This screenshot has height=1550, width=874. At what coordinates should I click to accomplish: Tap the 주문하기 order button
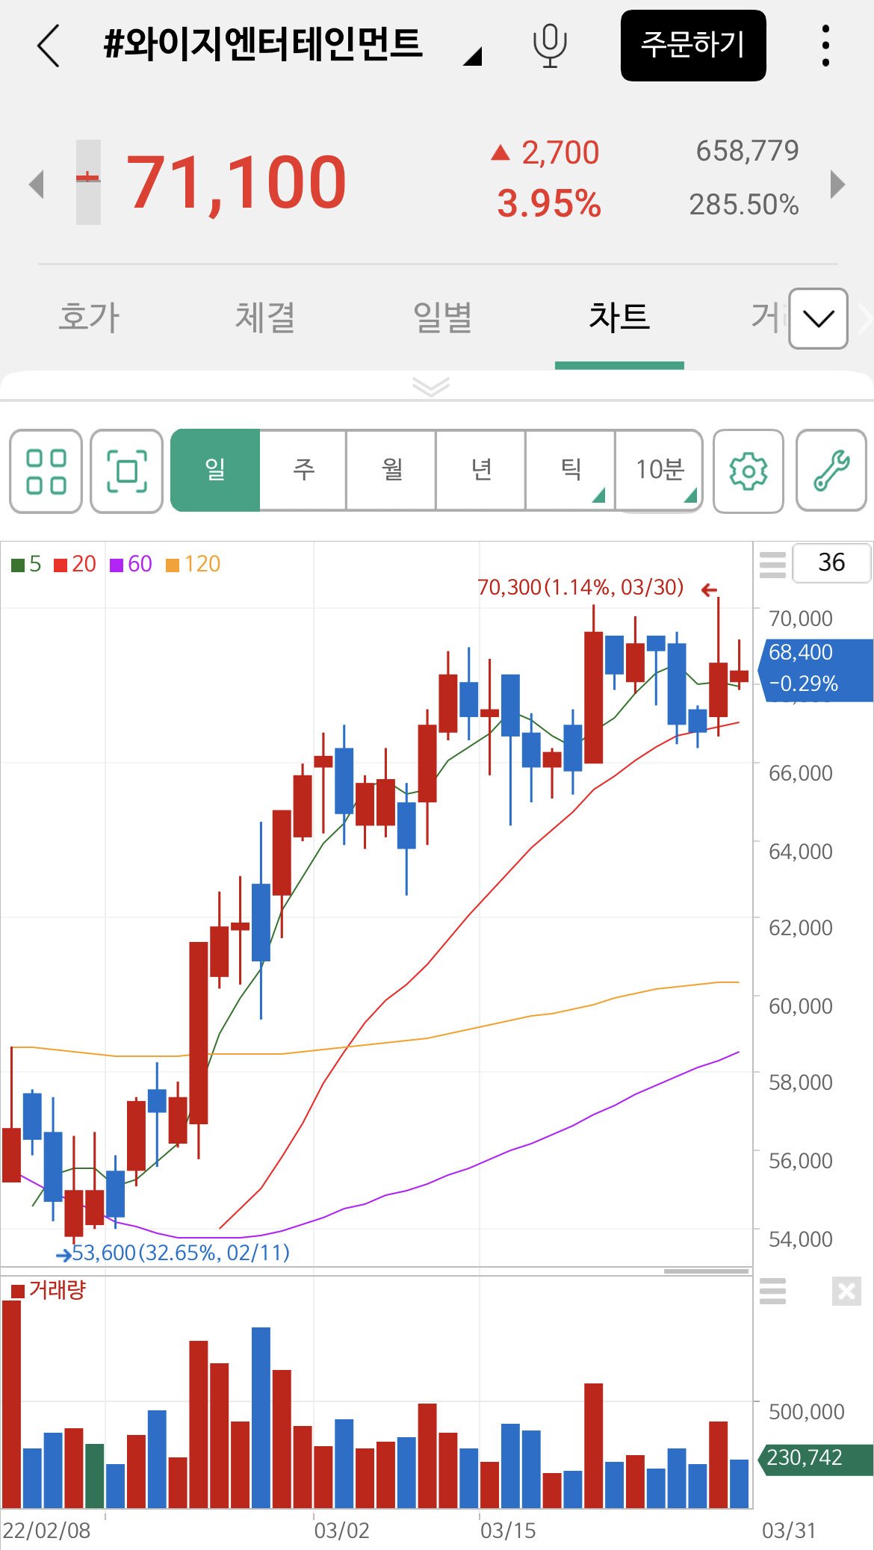point(693,46)
